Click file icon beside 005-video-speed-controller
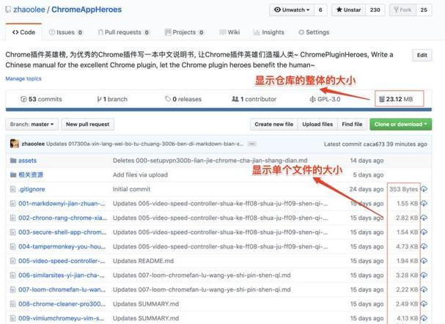The height and width of the screenshot is (324, 445). (x=12, y=261)
